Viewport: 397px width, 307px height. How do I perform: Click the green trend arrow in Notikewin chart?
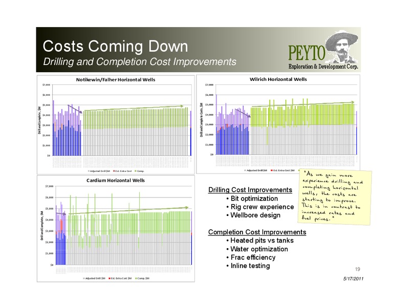(x=134, y=108)
